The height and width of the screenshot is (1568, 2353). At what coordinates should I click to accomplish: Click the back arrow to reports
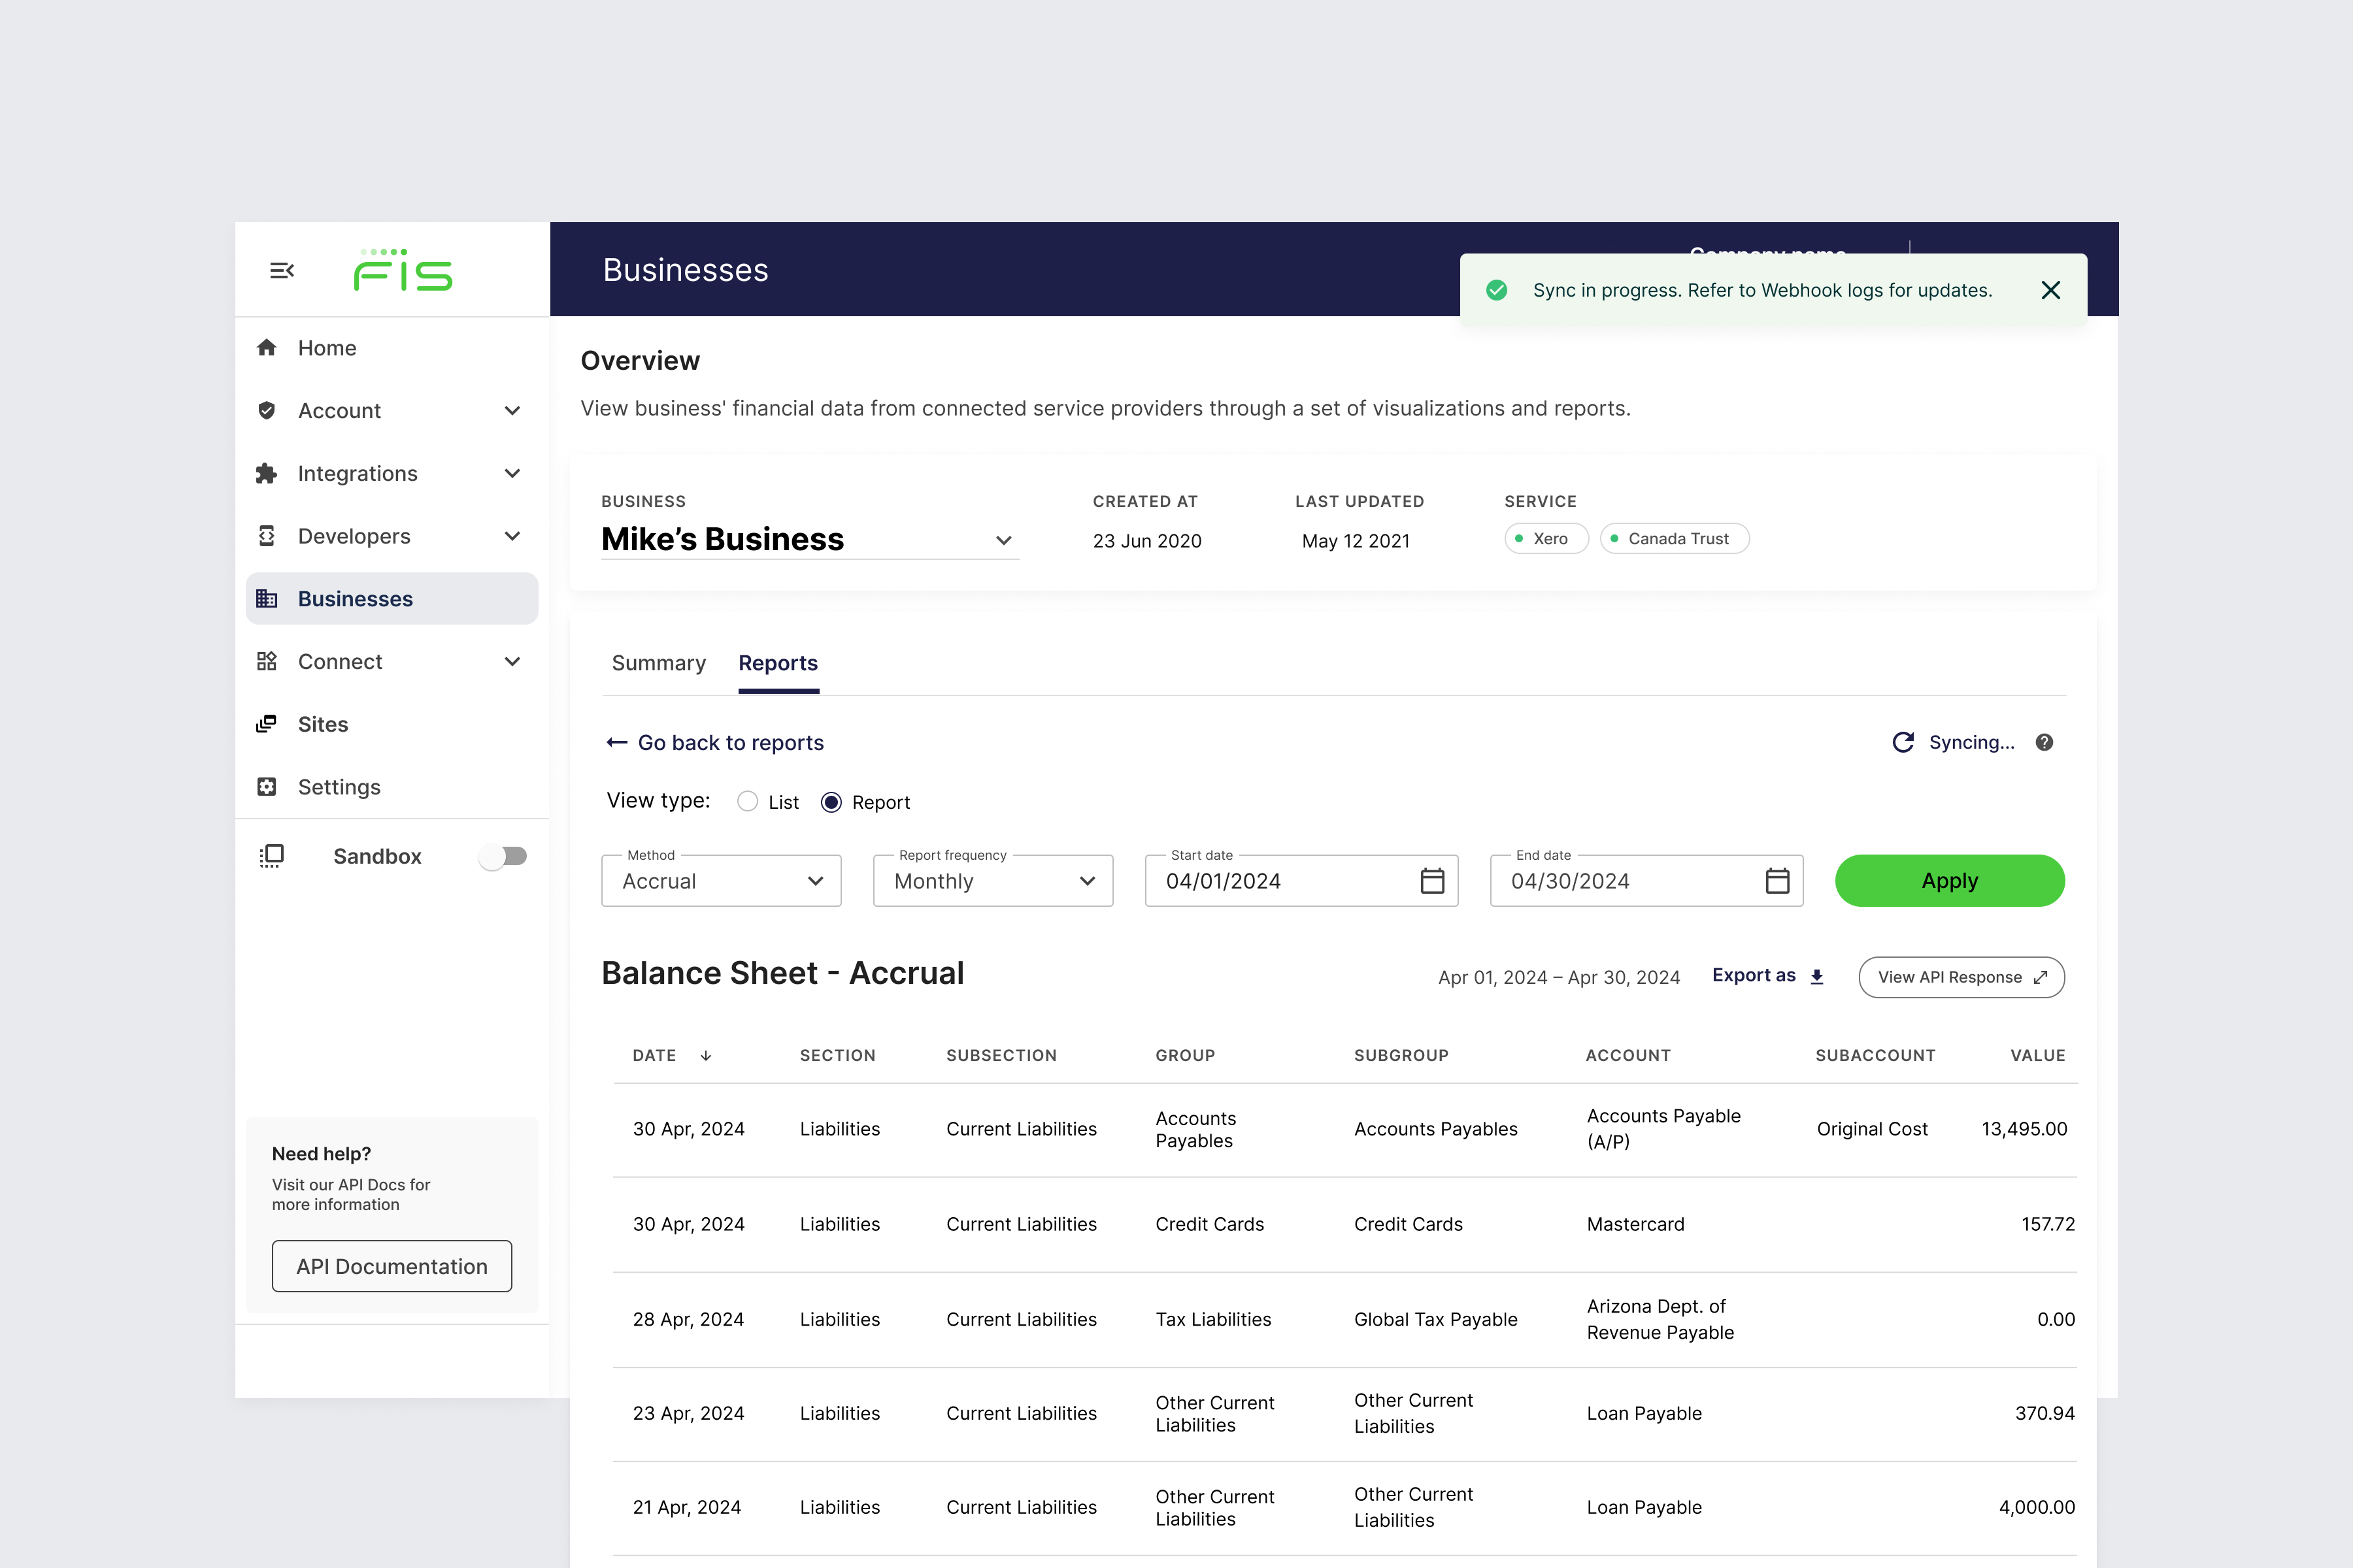tap(617, 742)
